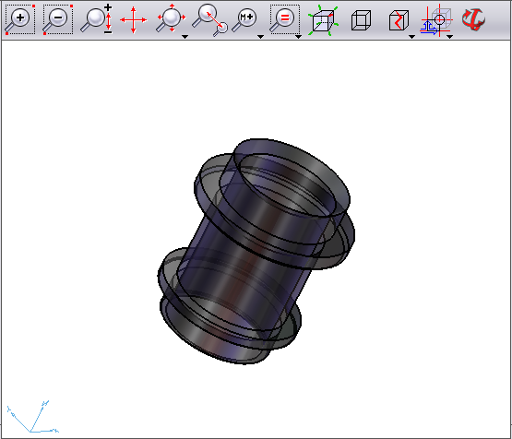Click the blue XYZ axis triad

(x=32, y=417)
